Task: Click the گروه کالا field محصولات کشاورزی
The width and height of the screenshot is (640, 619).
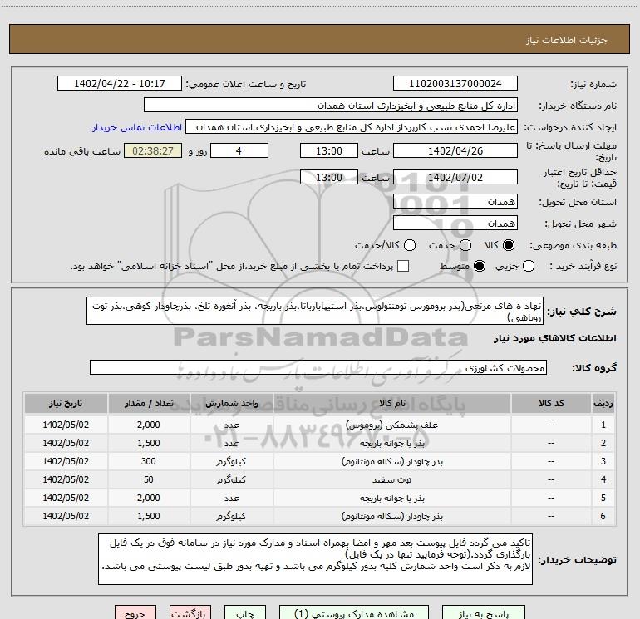Action: (x=318, y=367)
